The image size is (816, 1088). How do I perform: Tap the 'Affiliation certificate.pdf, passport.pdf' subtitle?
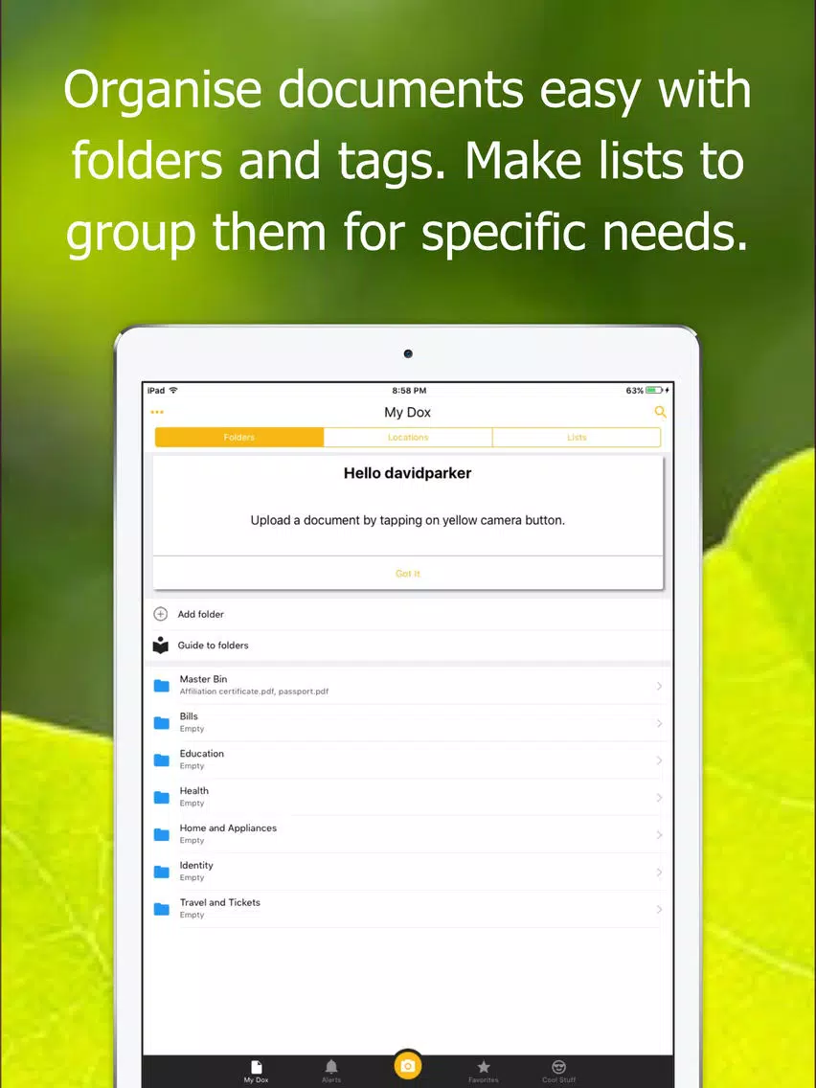(254, 691)
